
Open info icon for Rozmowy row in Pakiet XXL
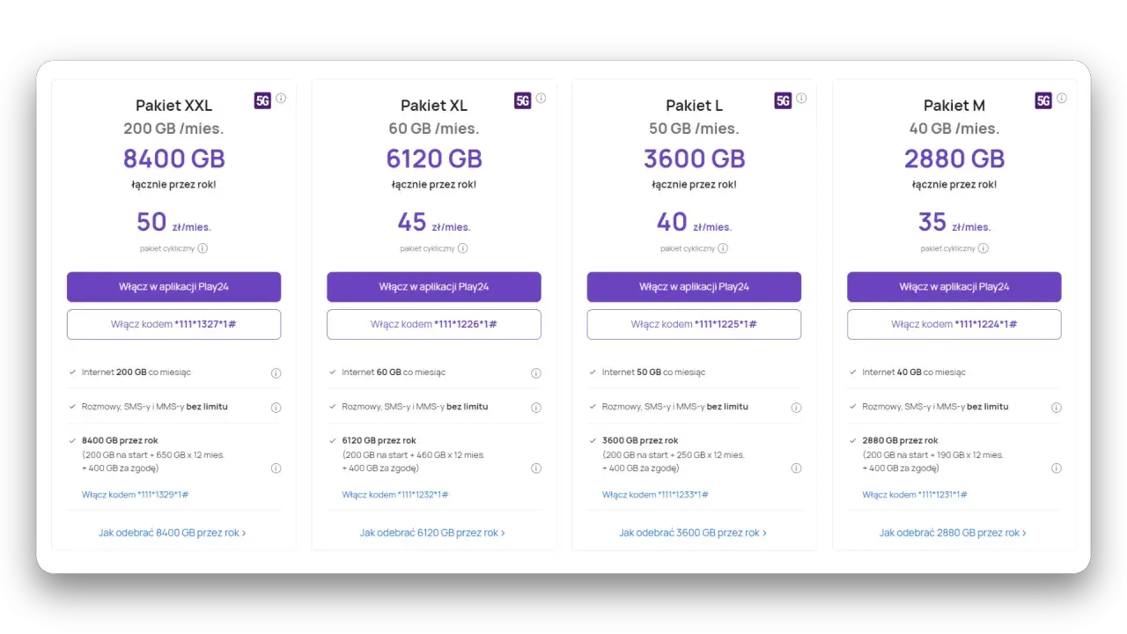click(x=276, y=408)
